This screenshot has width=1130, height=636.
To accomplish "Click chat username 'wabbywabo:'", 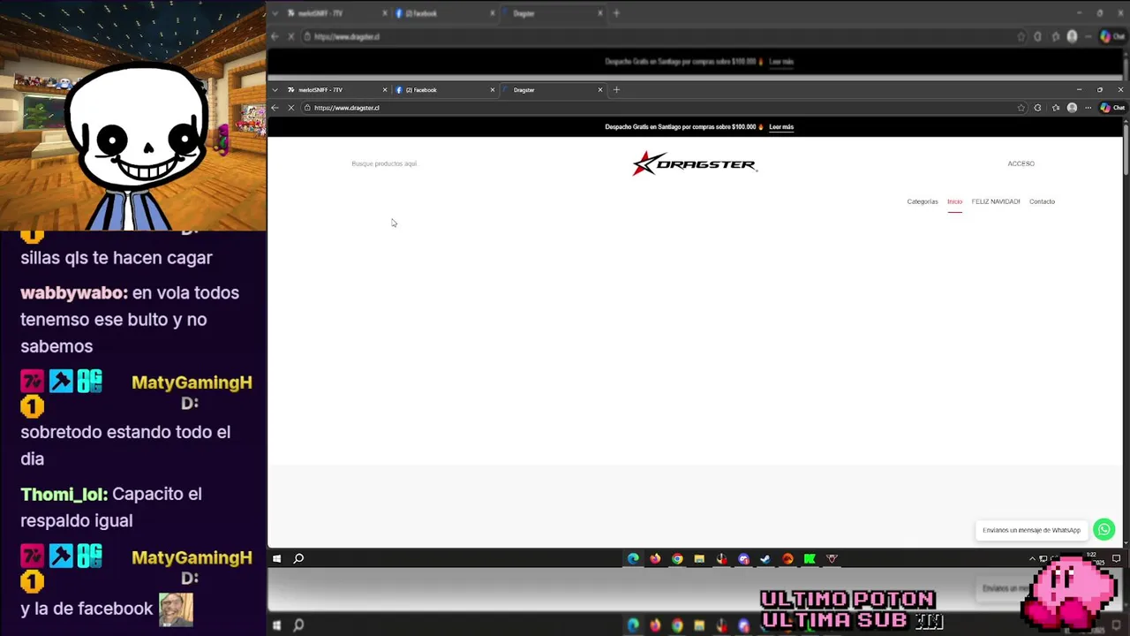I will click(74, 292).
